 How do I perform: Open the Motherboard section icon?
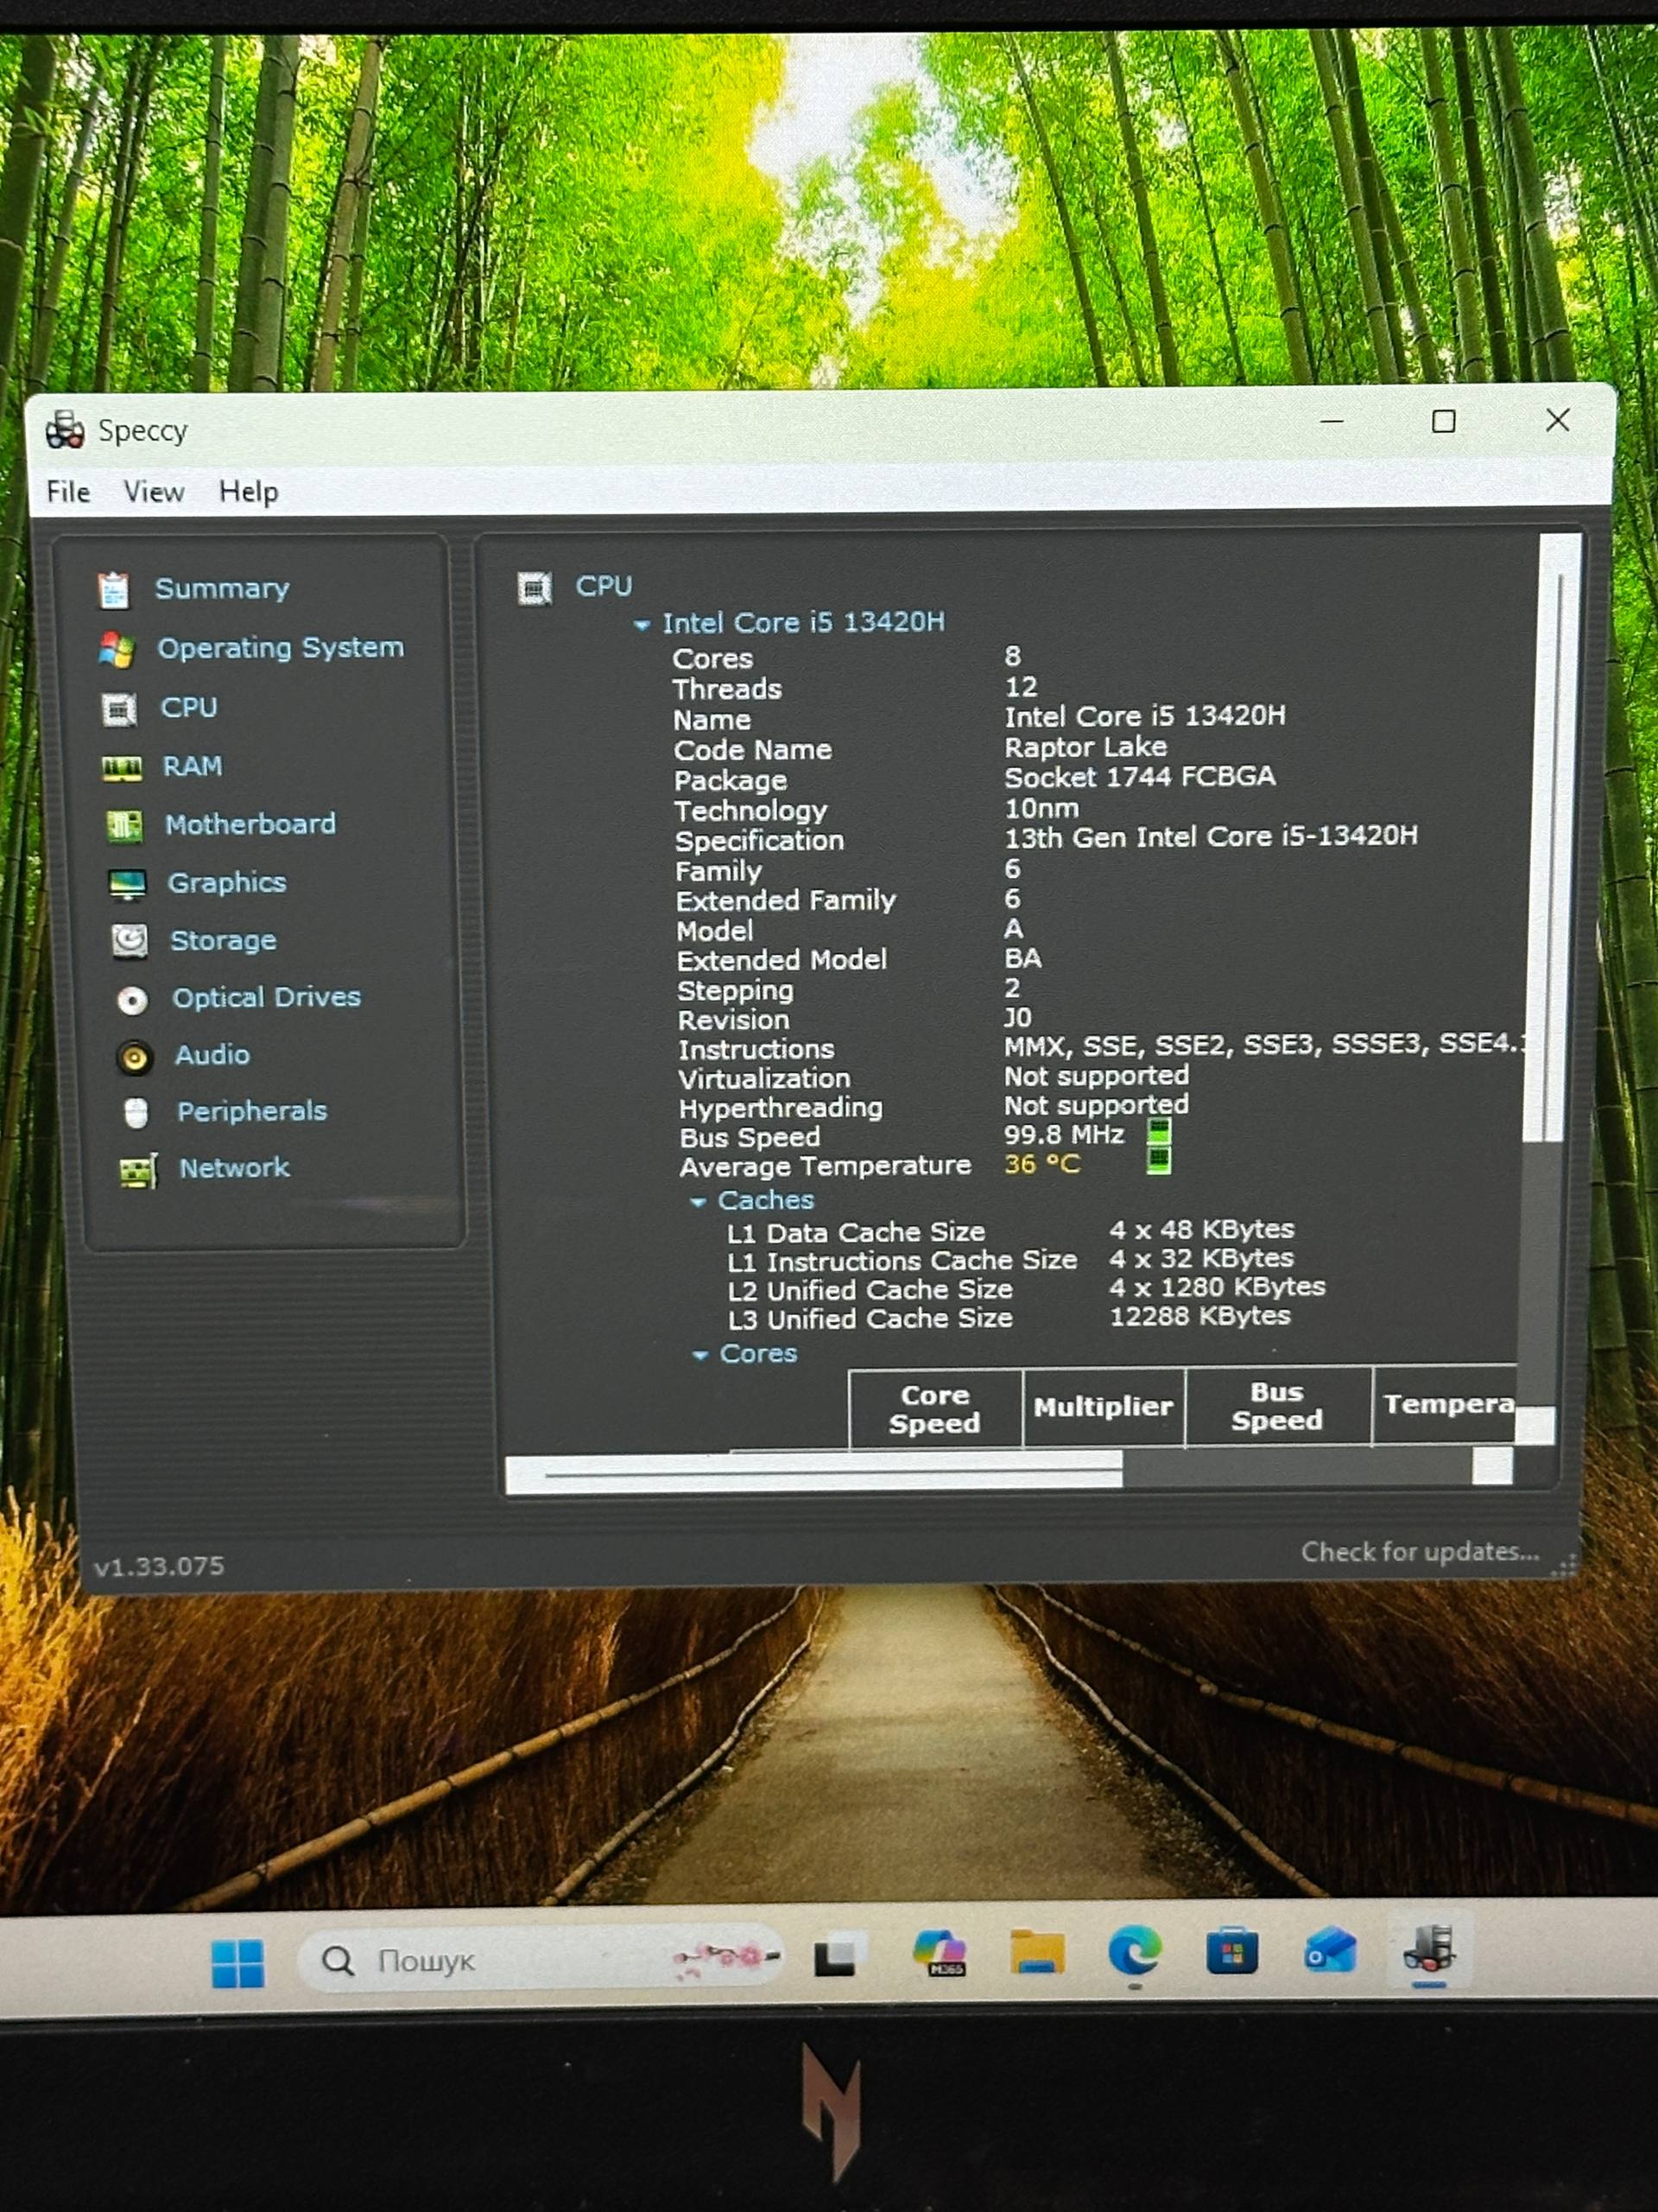pyautogui.click(x=124, y=826)
